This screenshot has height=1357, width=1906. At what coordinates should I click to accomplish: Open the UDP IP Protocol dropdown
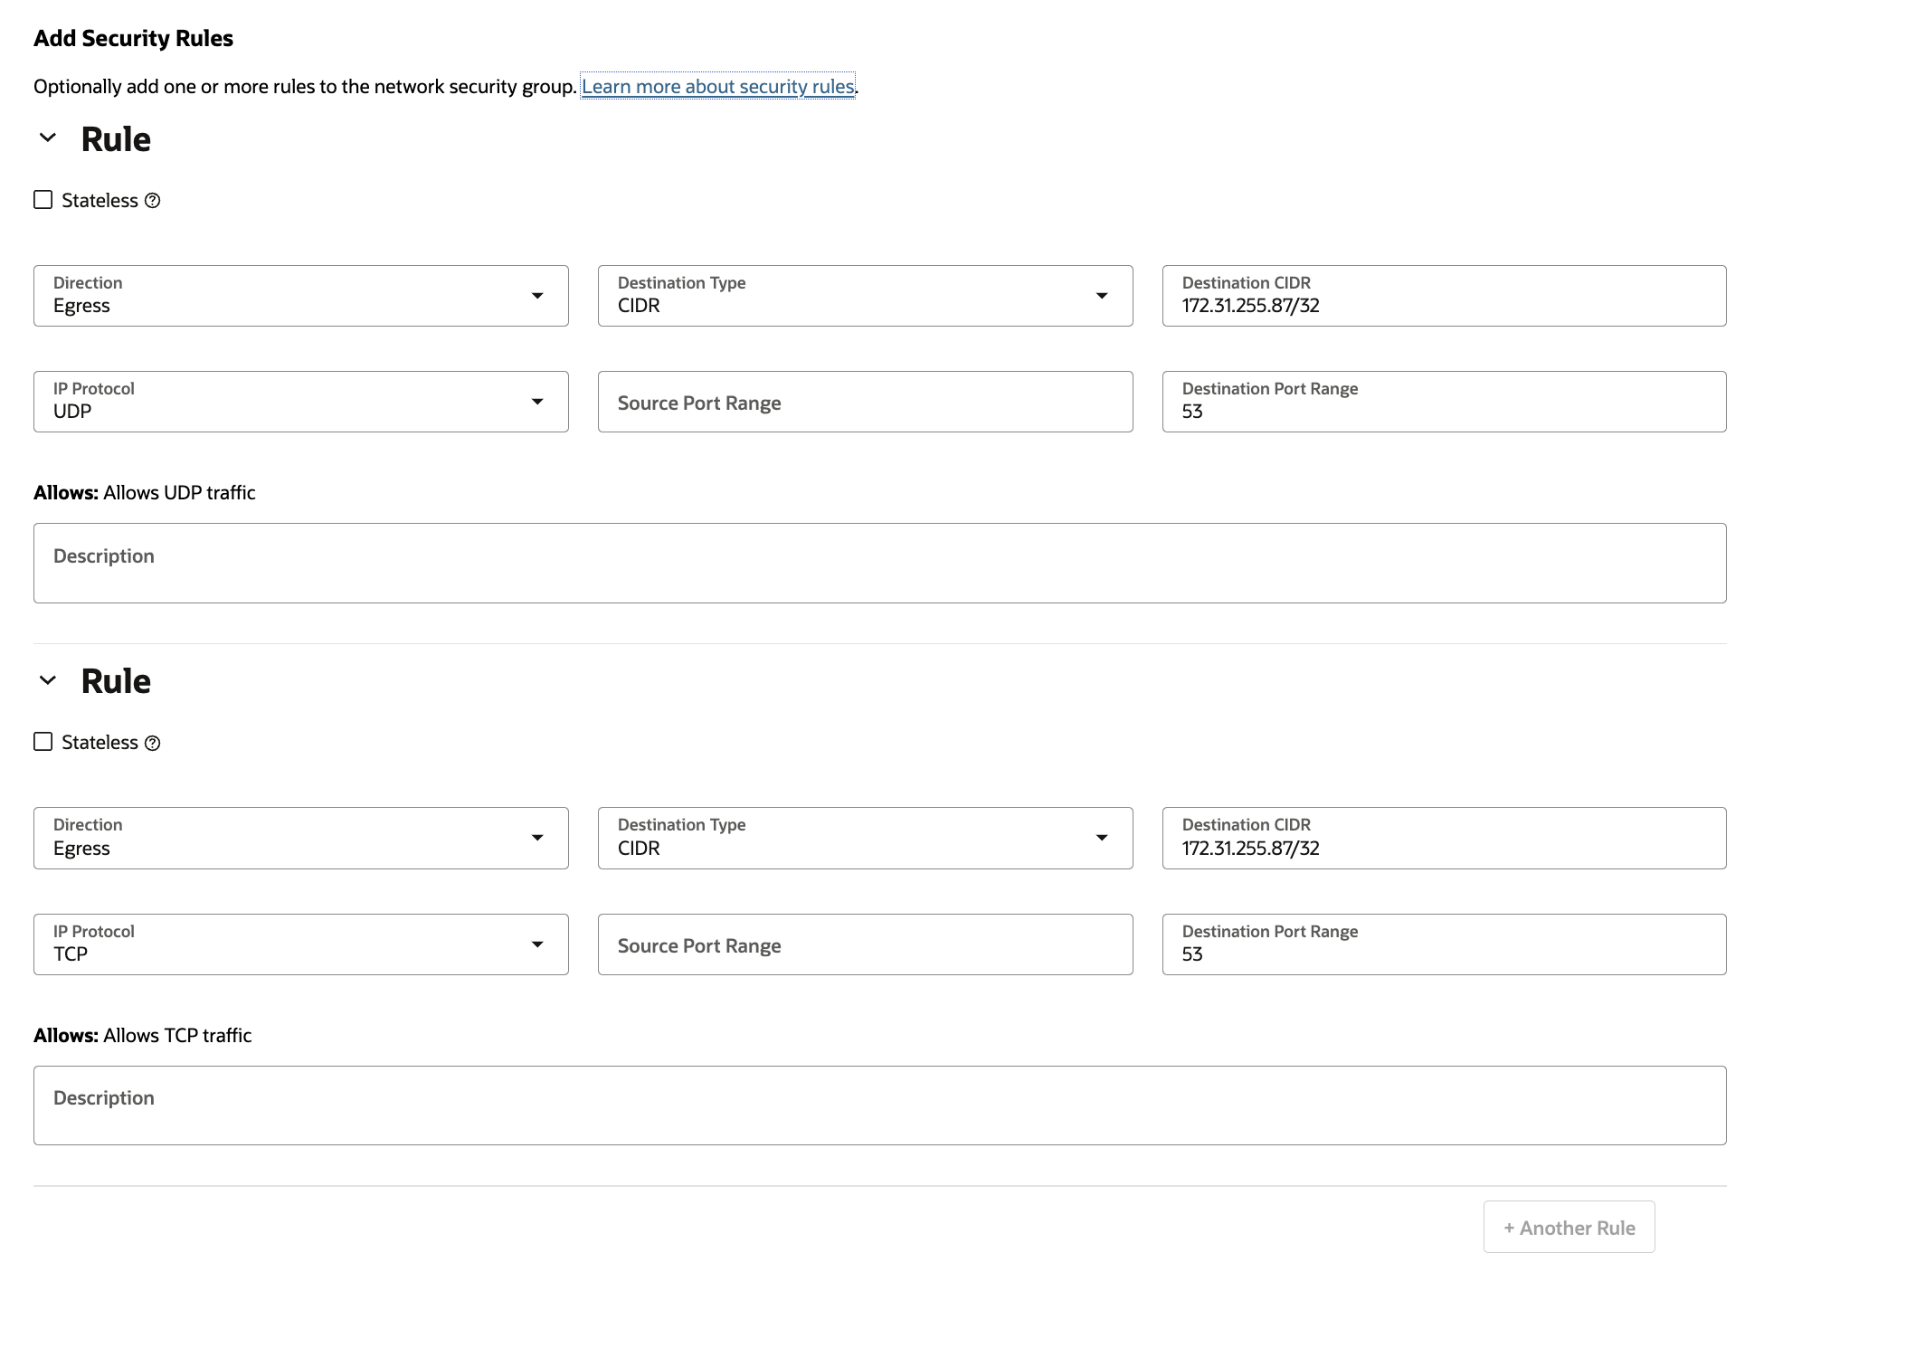[300, 402]
